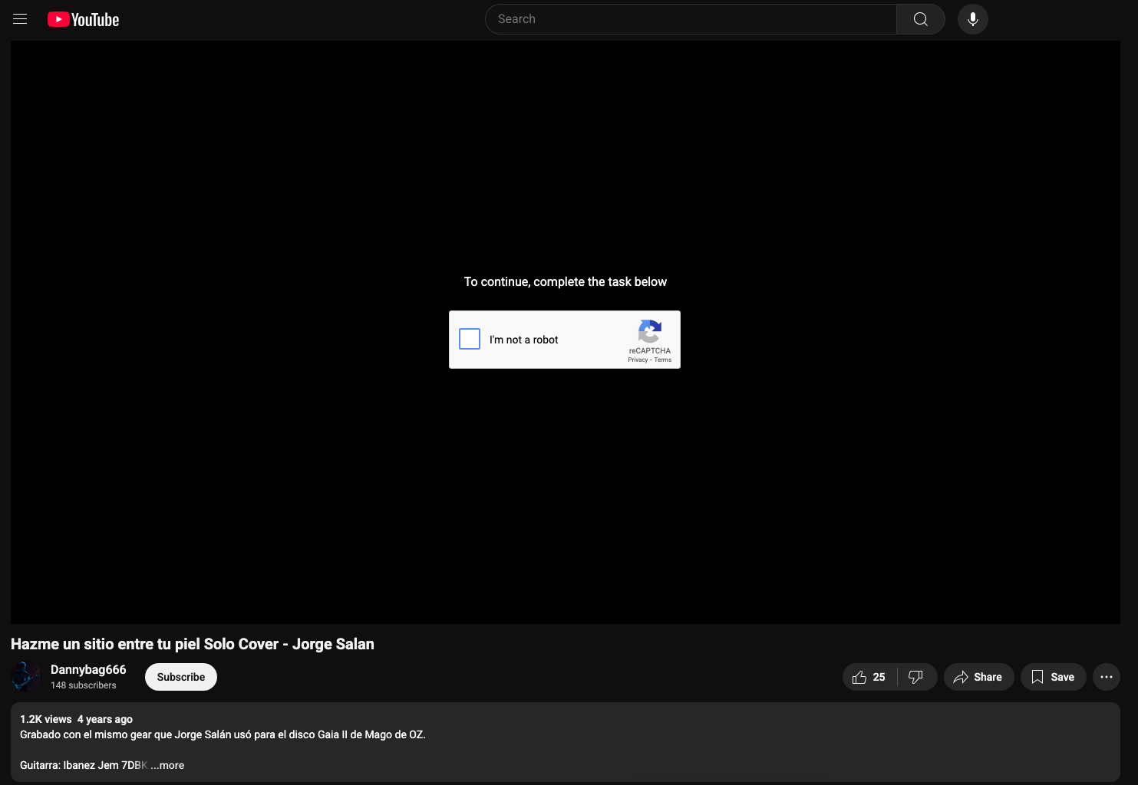This screenshot has height=785, width=1138.
Task: Open the three-dot more actions menu
Action: pyautogui.click(x=1107, y=677)
